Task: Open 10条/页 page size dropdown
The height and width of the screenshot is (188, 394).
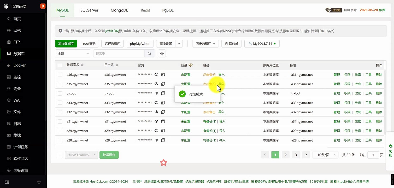Action: point(325,155)
